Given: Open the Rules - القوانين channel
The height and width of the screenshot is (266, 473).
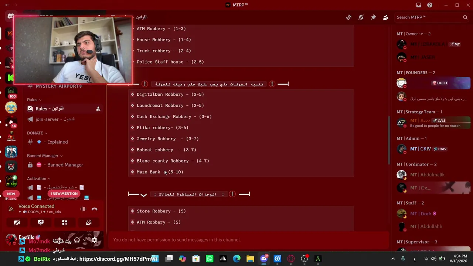Looking at the screenshot, I should coord(64,109).
